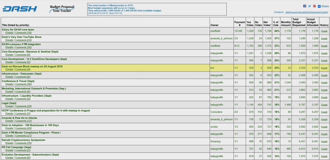Click the Twitter share icon

coord(309,6)
